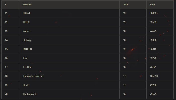This screenshot has height=100, width=176.
Task: Click the Jove nickname
Action: point(25,58)
